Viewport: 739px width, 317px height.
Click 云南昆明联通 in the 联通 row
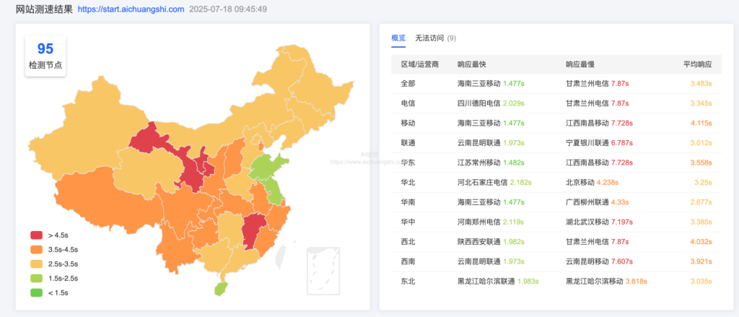click(479, 143)
